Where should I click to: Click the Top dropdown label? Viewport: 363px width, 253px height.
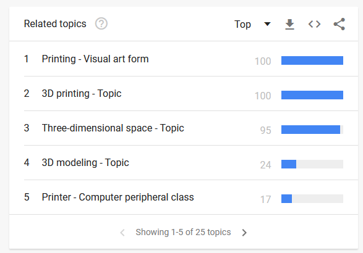point(242,24)
